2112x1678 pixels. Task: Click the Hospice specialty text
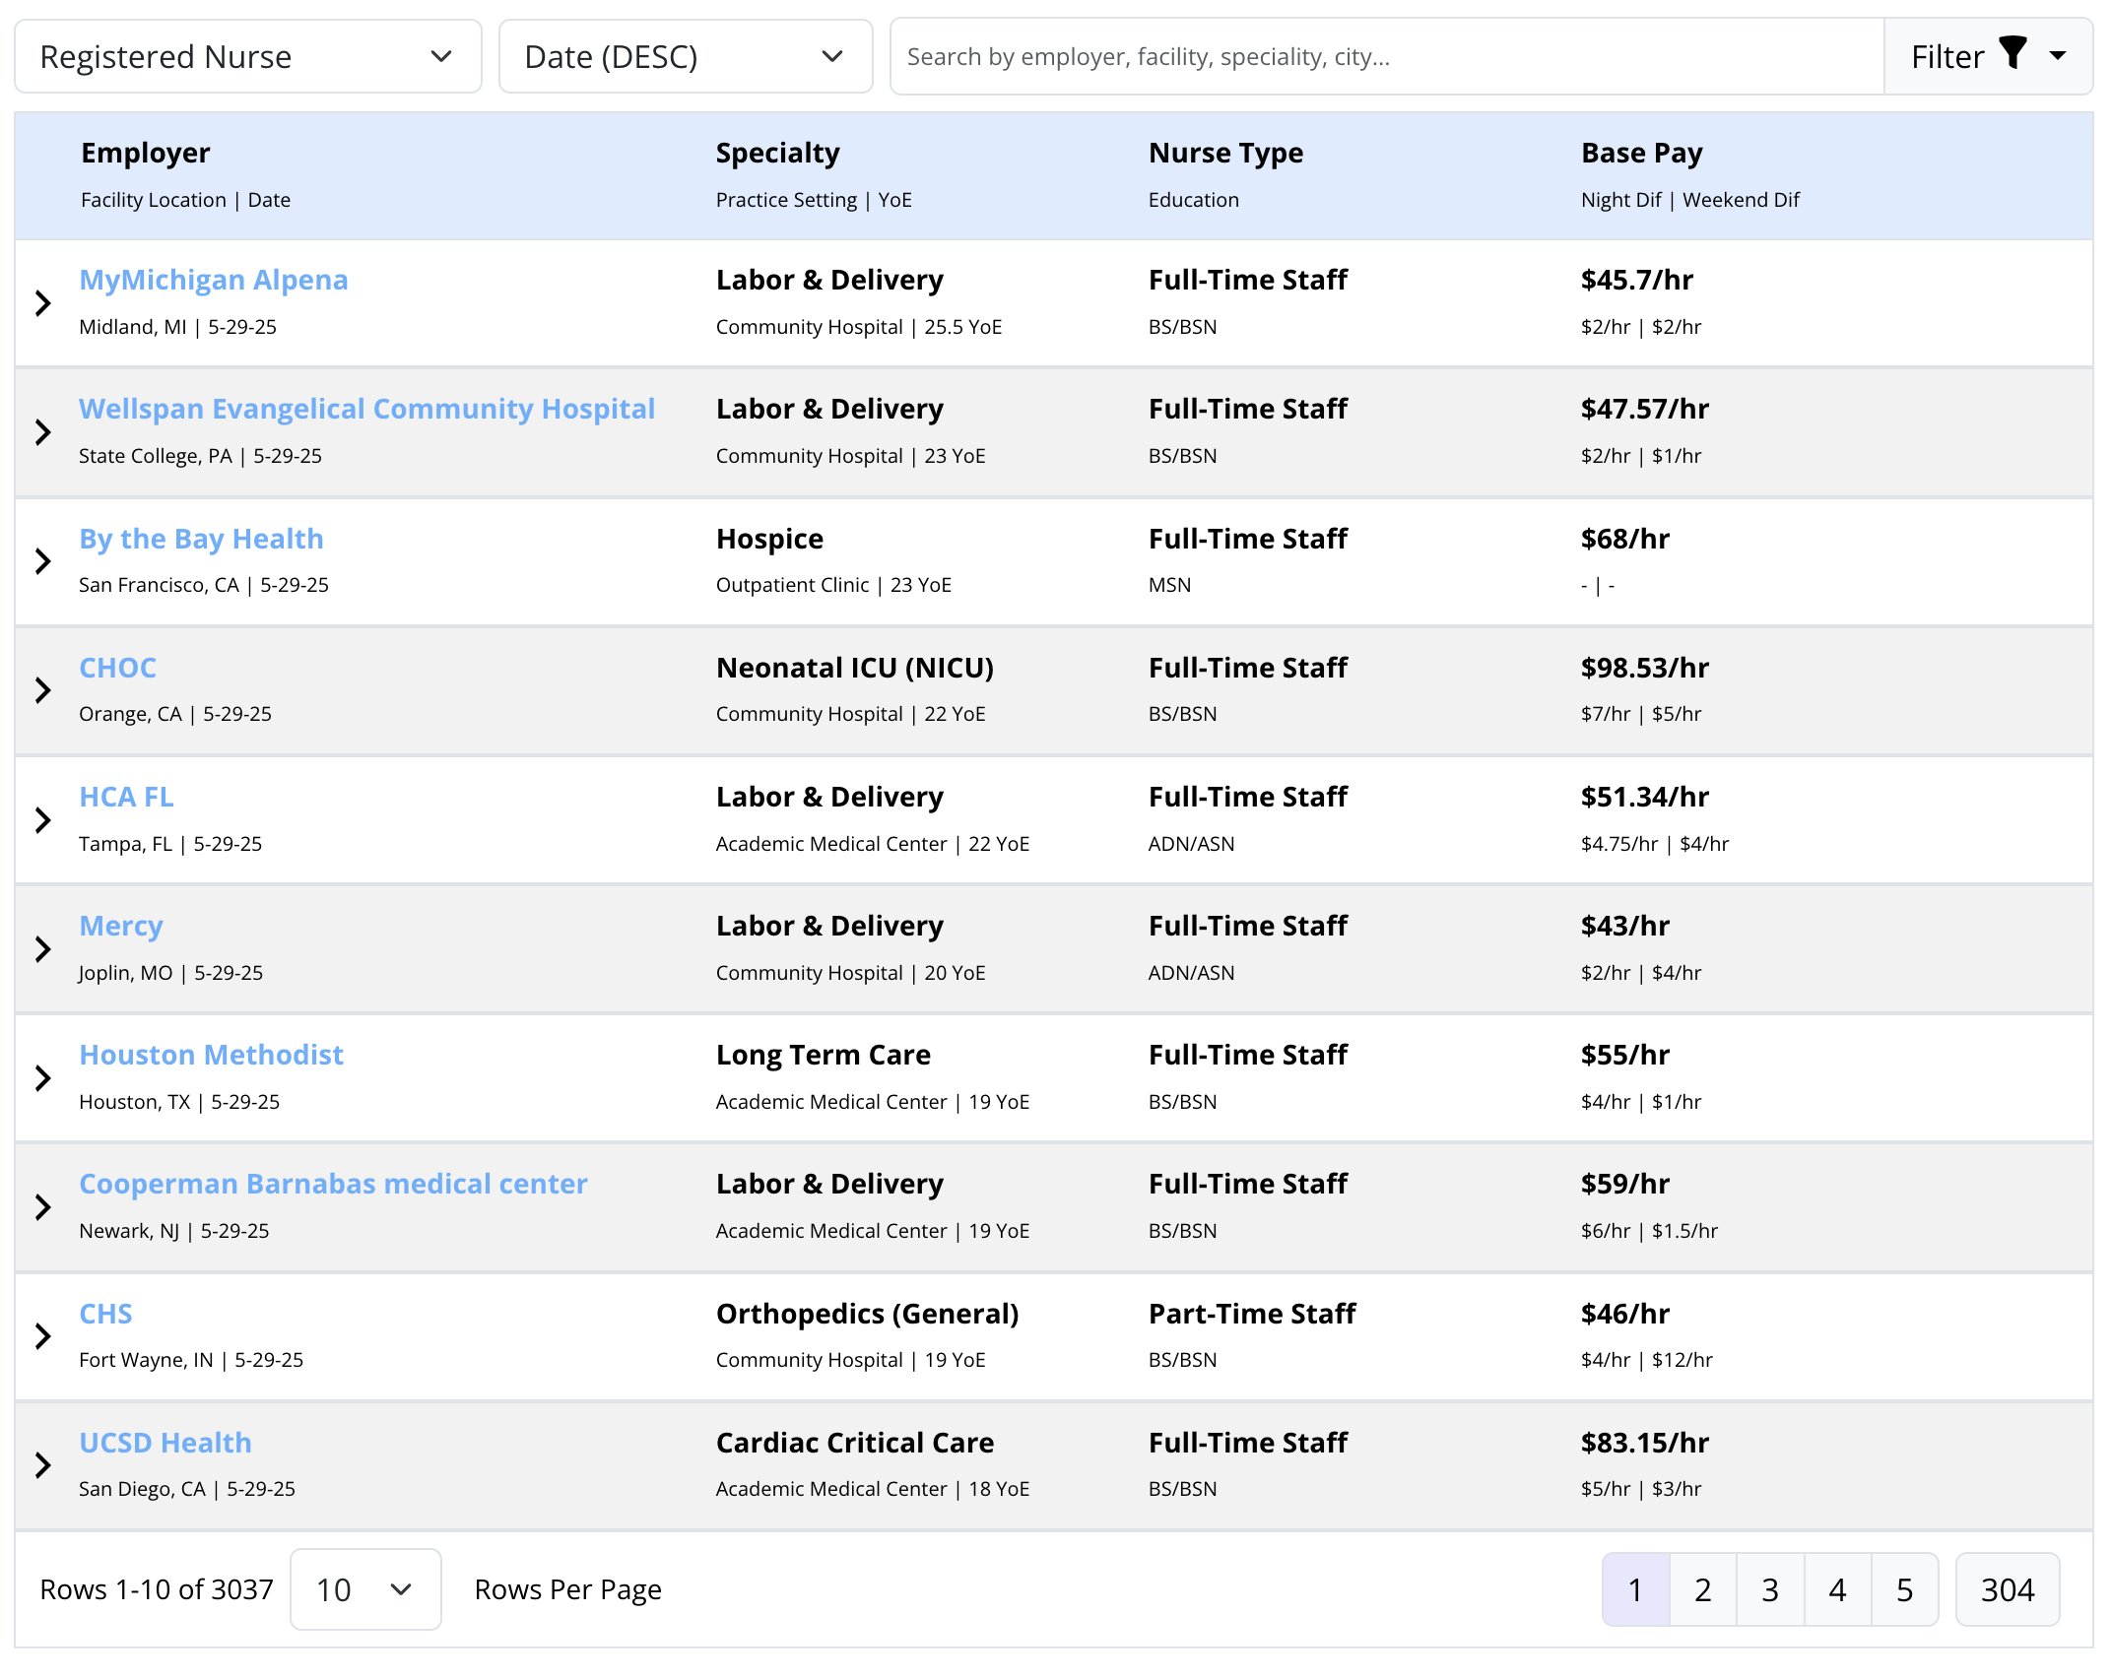click(x=769, y=539)
